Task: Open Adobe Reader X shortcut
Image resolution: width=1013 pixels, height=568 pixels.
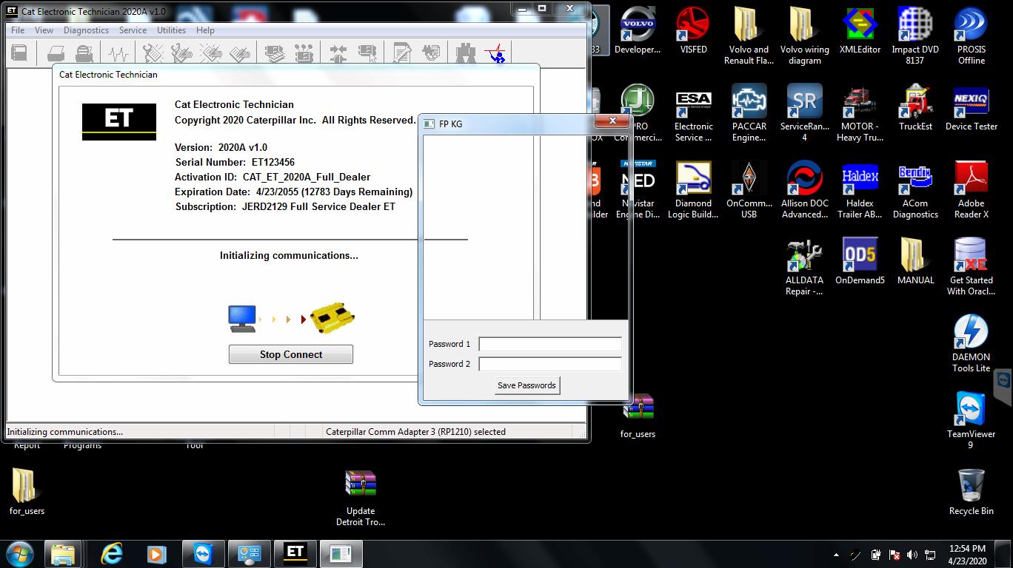Action: tap(972, 189)
